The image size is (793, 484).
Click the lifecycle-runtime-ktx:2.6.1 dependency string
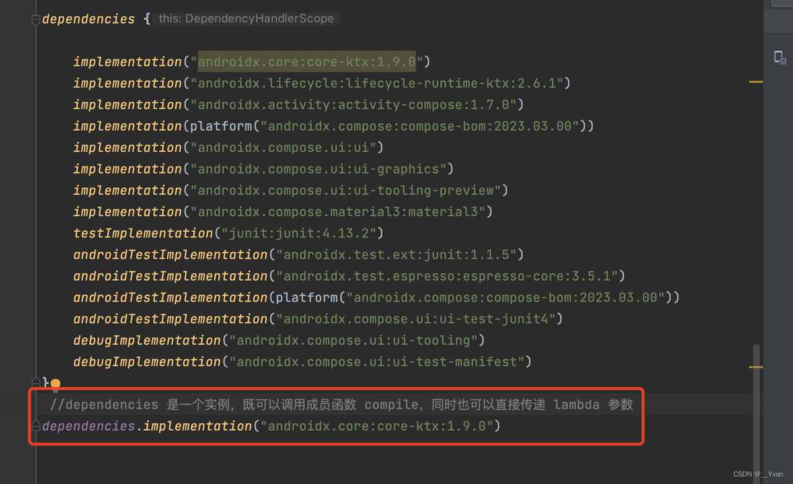[x=380, y=83]
